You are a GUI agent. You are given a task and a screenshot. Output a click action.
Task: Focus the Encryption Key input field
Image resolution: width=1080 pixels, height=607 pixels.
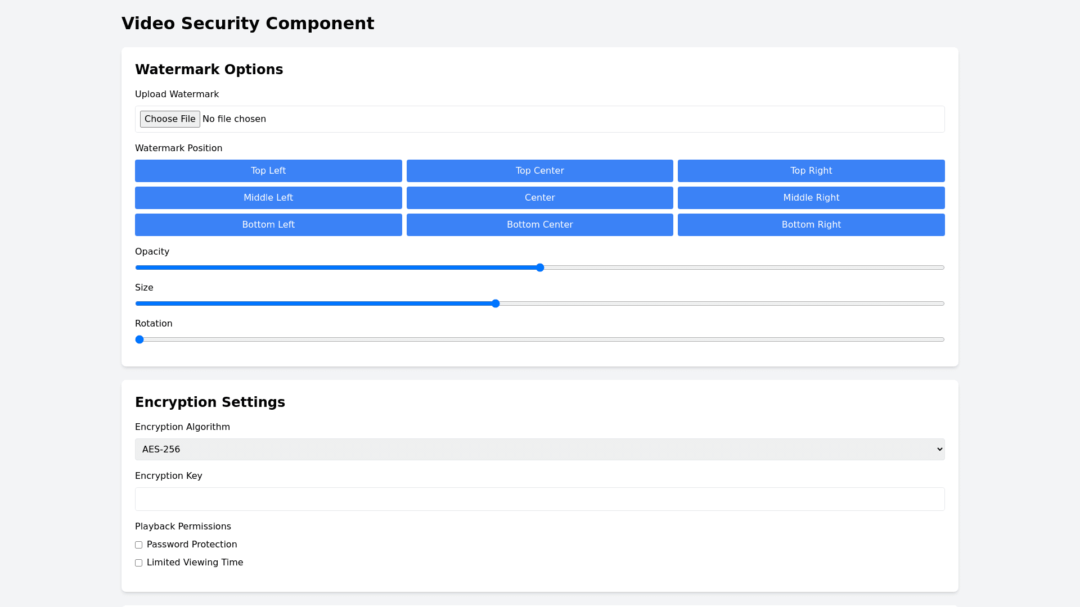coord(539,499)
